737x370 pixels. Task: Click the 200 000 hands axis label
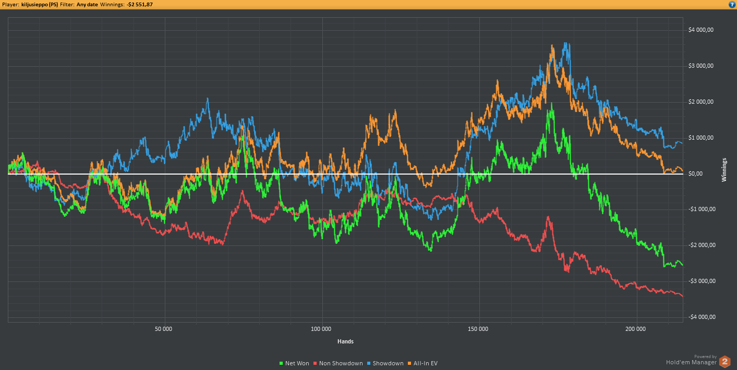click(636, 329)
